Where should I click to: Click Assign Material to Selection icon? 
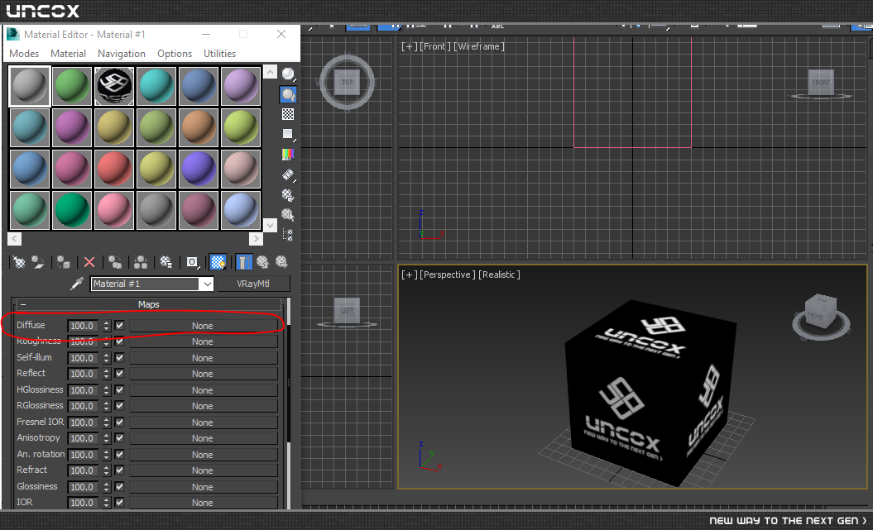coord(64,262)
